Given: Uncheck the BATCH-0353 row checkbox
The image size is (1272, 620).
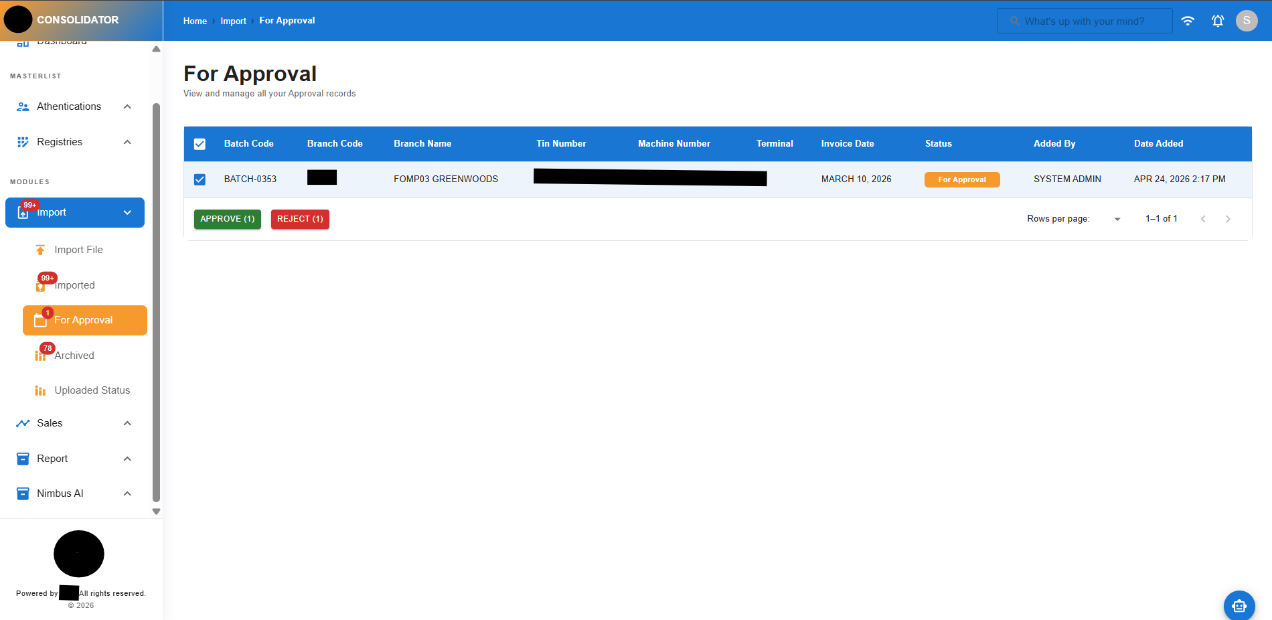Looking at the screenshot, I should click(200, 179).
